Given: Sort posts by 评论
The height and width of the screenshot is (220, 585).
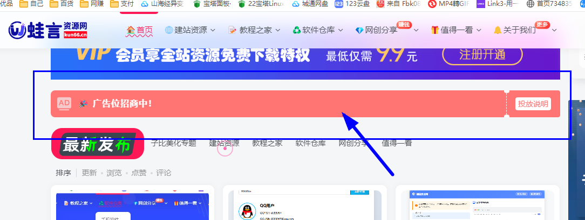Looking at the screenshot, I should (164, 173).
